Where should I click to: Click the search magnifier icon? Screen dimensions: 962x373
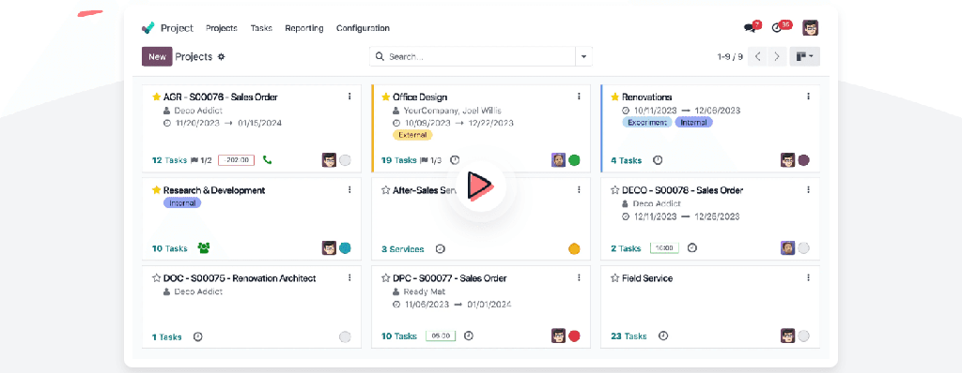(x=380, y=57)
